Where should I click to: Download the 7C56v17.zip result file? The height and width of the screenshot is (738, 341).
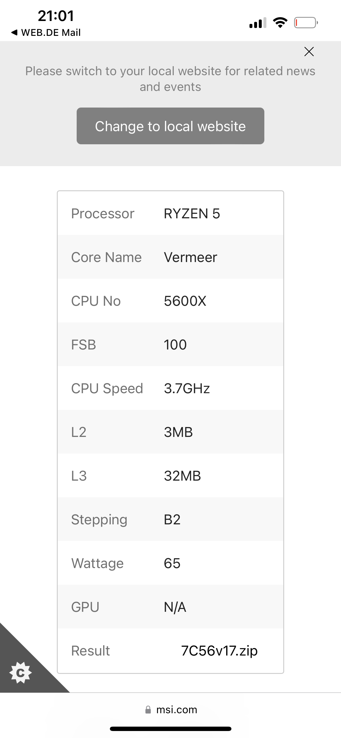click(x=219, y=651)
